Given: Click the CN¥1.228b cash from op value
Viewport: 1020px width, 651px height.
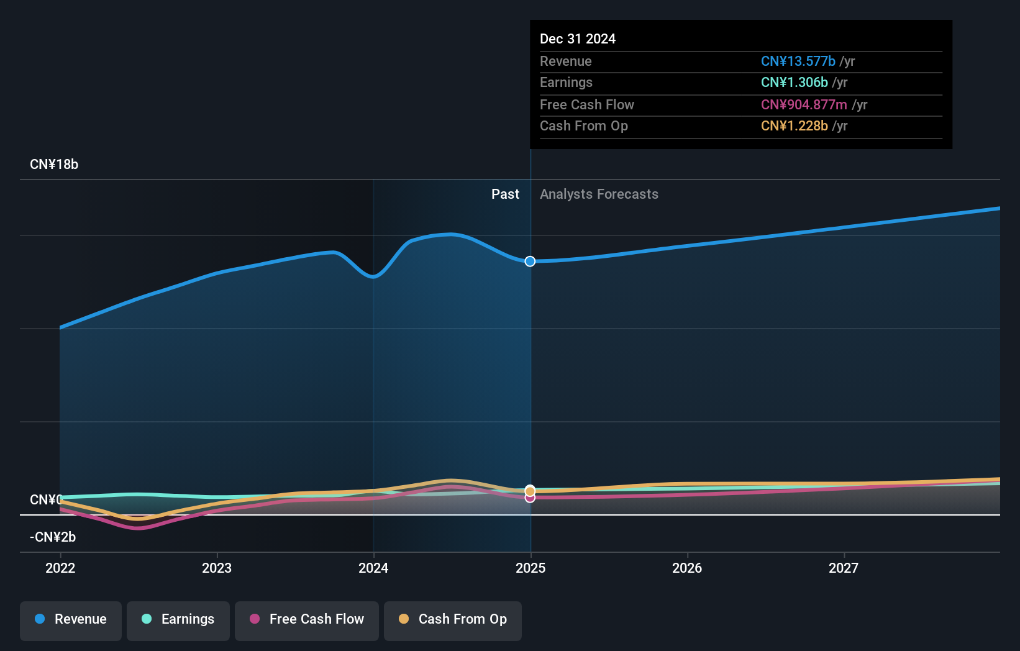Looking at the screenshot, I should point(795,126).
